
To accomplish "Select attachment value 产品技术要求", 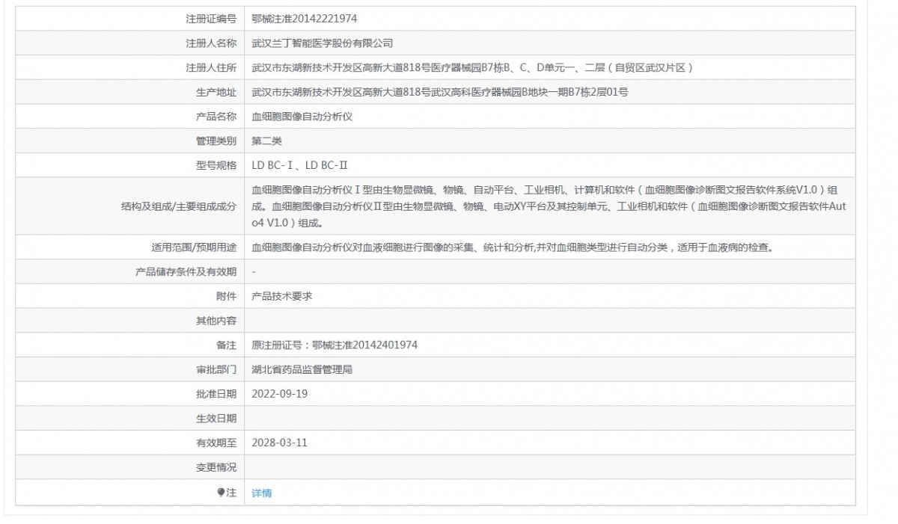I will pyautogui.click(x=282, y=296).
